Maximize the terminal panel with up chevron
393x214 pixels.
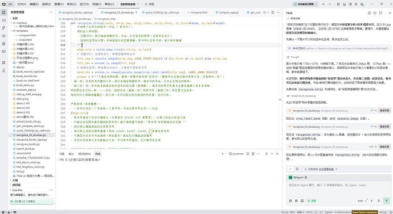click(x=272, y=154)
